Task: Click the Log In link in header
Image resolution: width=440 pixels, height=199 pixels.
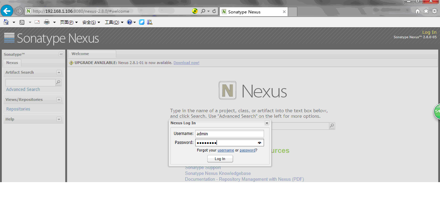Action: 429,32
